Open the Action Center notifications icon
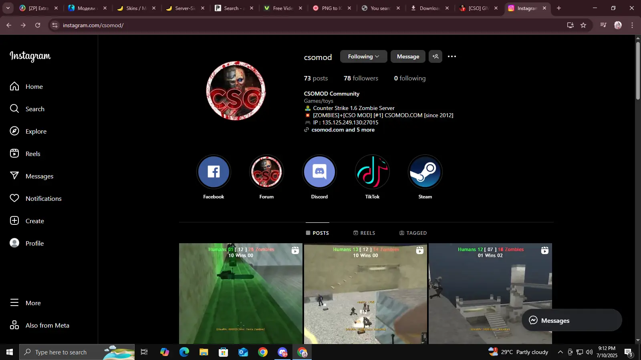Viewport: 641px width, 360px height. pos(629,352)
